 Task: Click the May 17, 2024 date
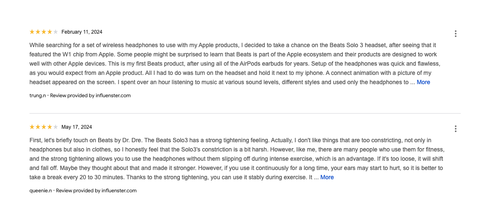tap(77, 127)
